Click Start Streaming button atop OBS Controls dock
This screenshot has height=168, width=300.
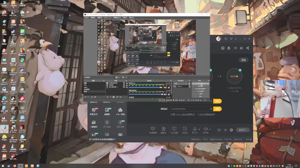point(201,84)
